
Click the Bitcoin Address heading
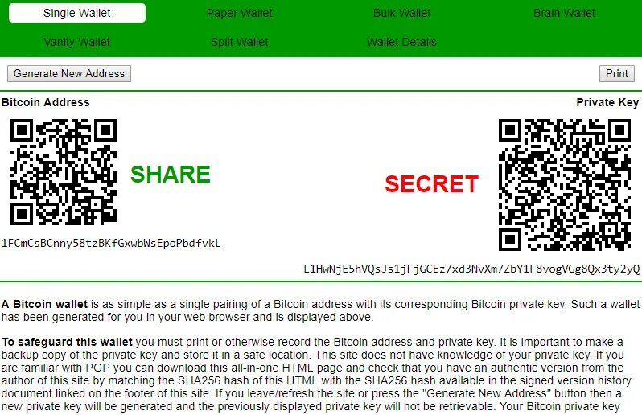(45, 102)
